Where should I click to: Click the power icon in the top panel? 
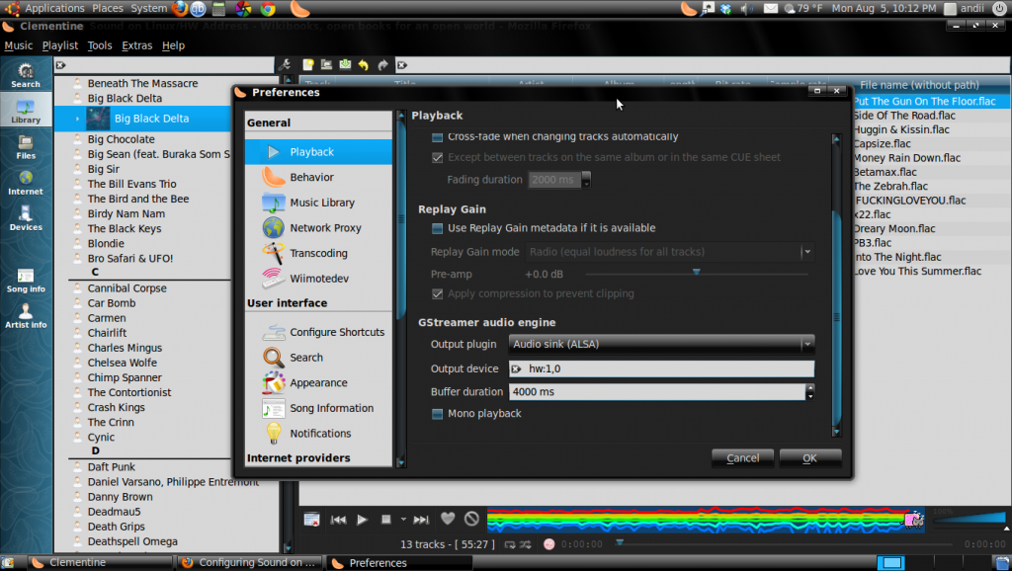point(999,8)
